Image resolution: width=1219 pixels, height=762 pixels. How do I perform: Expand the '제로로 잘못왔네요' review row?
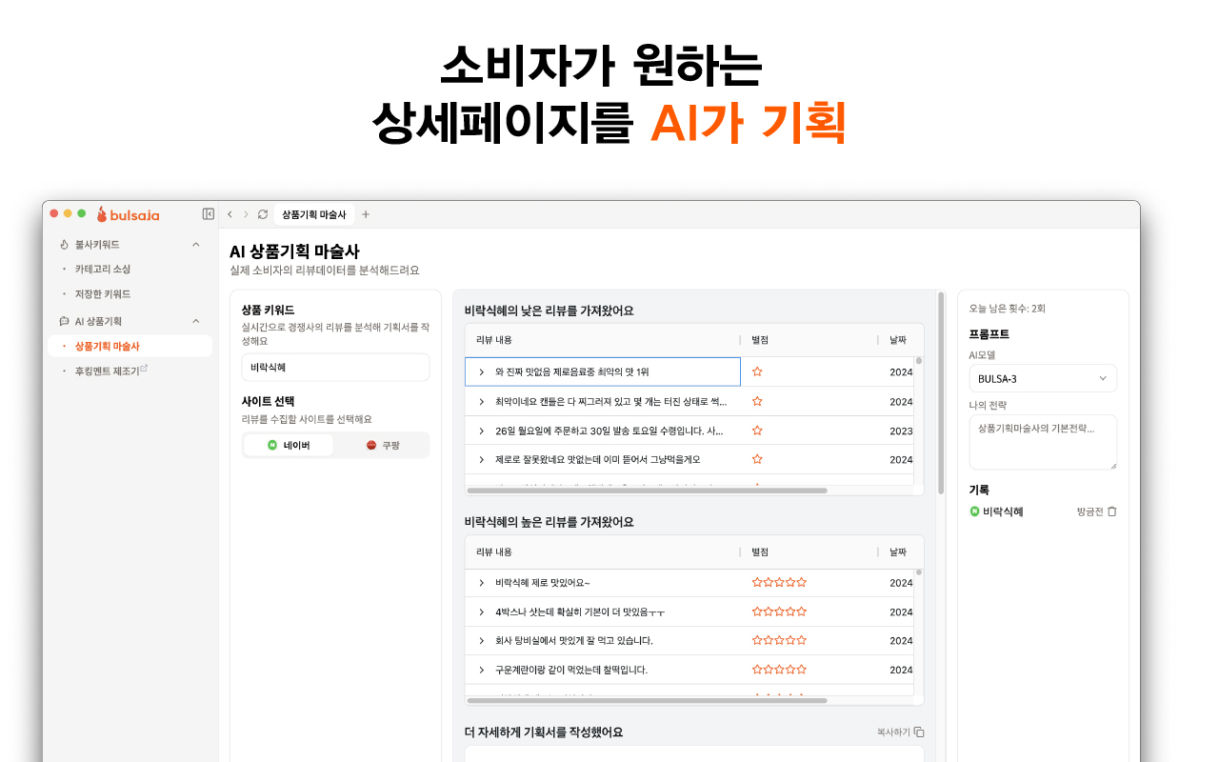tap(482, 459)
